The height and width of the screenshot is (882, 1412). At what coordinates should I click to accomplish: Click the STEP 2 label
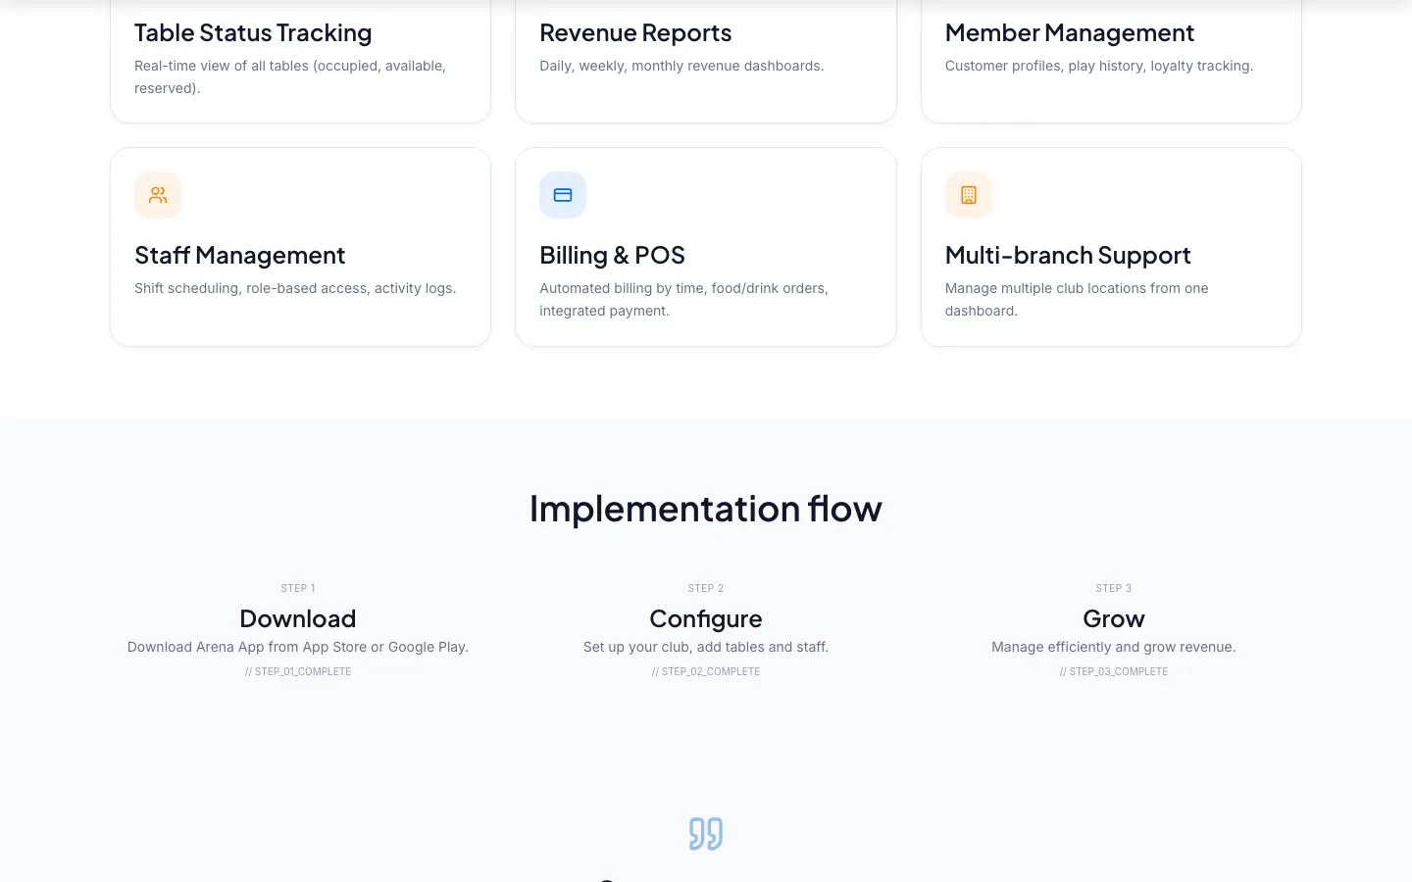pos(706,588)
